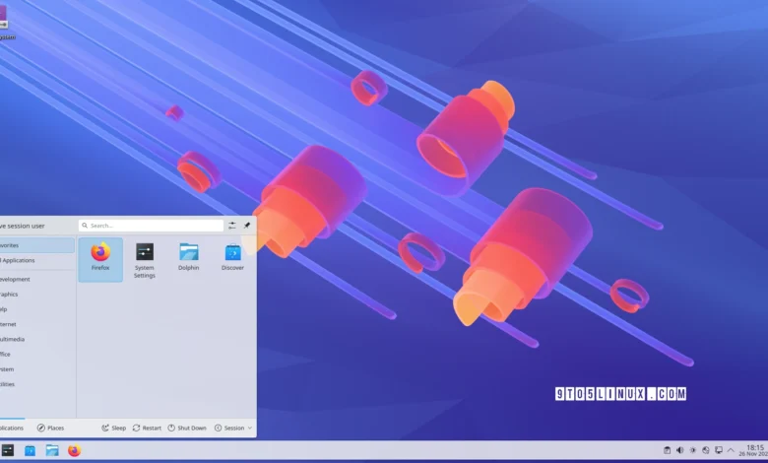Image resolution: width=768 pixels, height=463 pixels.
Task: Open the Office category
Action: [37, 355]
